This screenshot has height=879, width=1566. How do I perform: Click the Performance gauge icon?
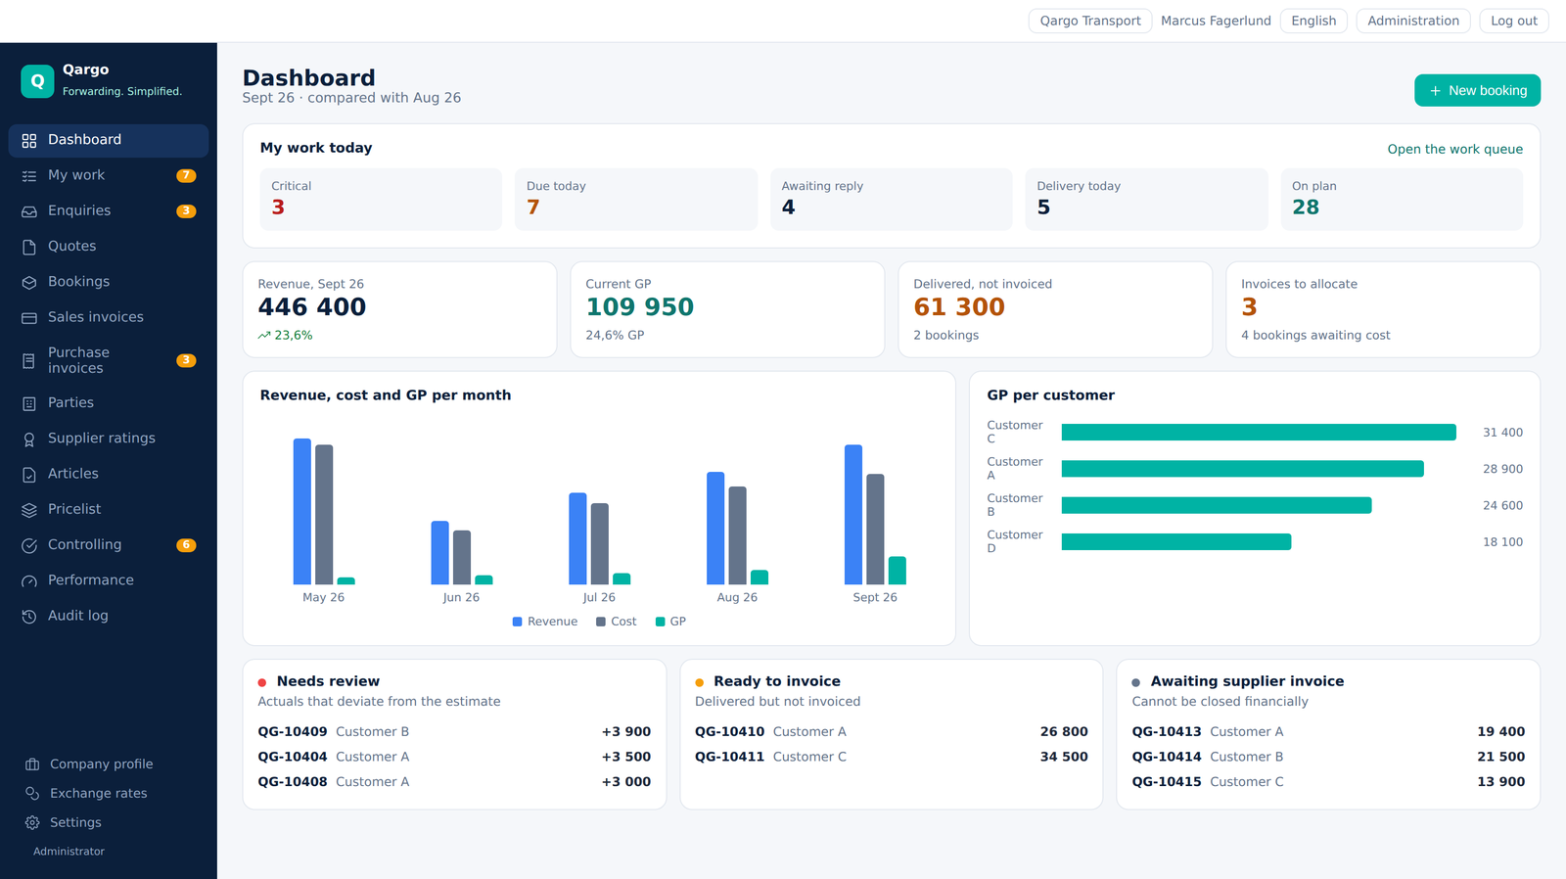tap(29, 580)
